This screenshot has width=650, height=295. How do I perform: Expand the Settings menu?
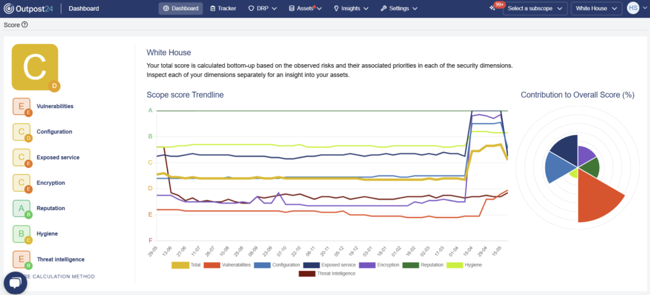pos(399,9)
